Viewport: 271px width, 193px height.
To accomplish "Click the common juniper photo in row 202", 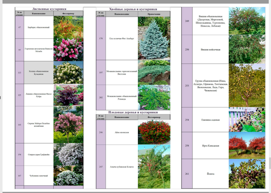I will (154, 97).
